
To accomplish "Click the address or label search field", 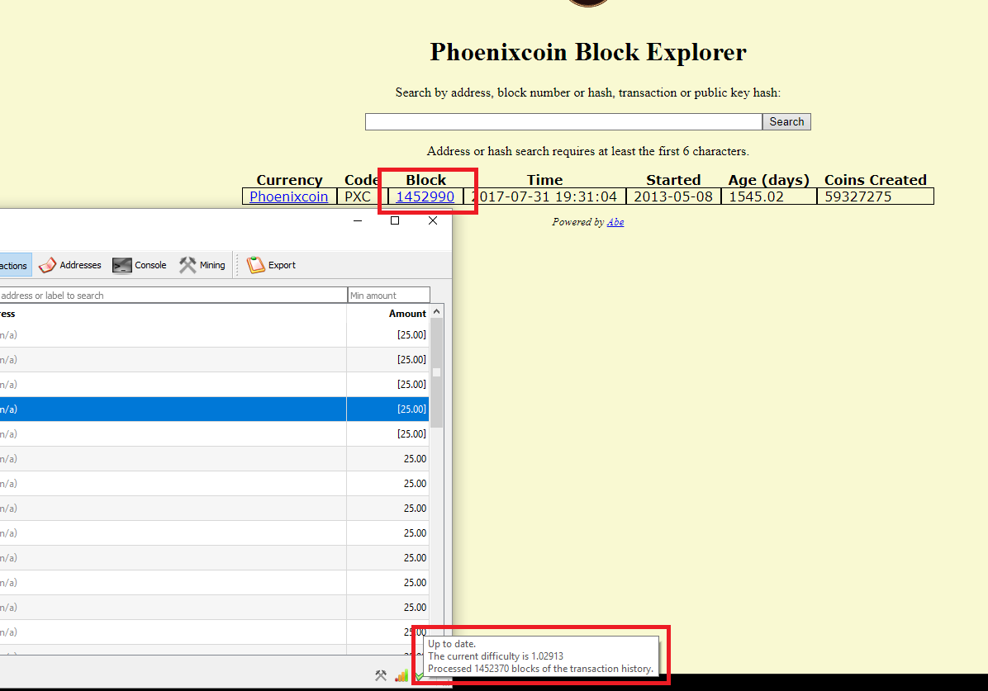I will tap(173, 296).
